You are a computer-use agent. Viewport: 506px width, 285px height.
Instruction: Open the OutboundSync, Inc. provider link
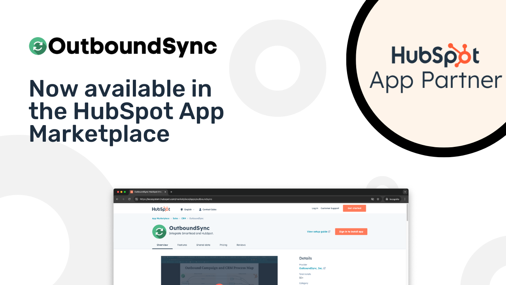(x=311, y=268)
